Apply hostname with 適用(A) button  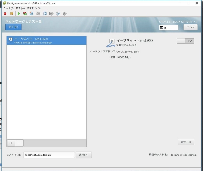(x=84, y=155)
